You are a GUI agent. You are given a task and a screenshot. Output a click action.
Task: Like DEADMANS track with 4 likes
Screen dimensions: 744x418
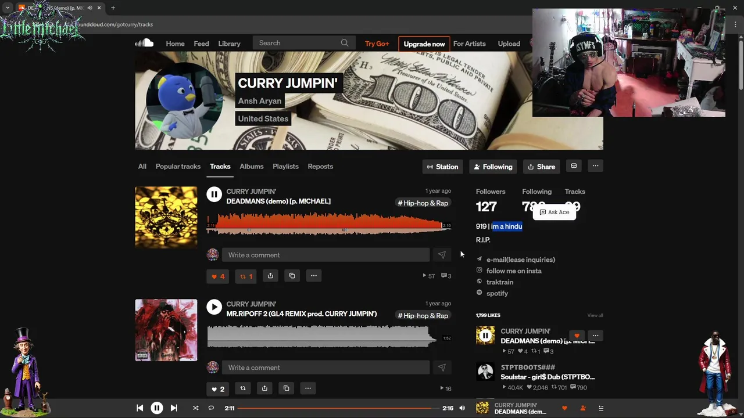coord(217,276)
